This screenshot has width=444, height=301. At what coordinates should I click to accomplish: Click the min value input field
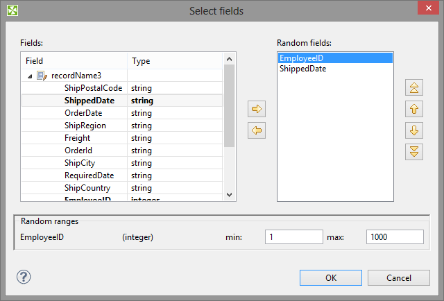(x=293, y=237)
